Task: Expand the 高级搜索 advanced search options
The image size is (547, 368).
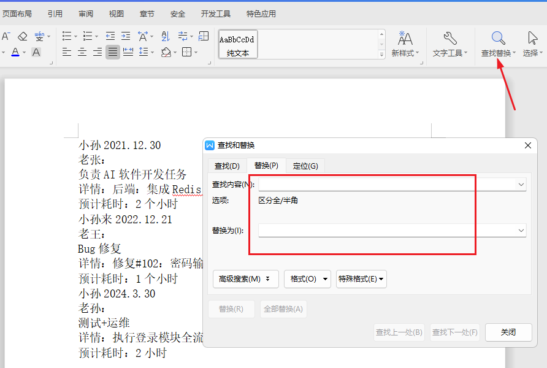Action: [245, 278]
